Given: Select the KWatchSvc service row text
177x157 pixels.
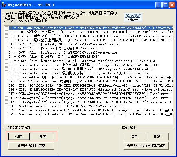Looking at the screenshot, I should tap(91, 114).
